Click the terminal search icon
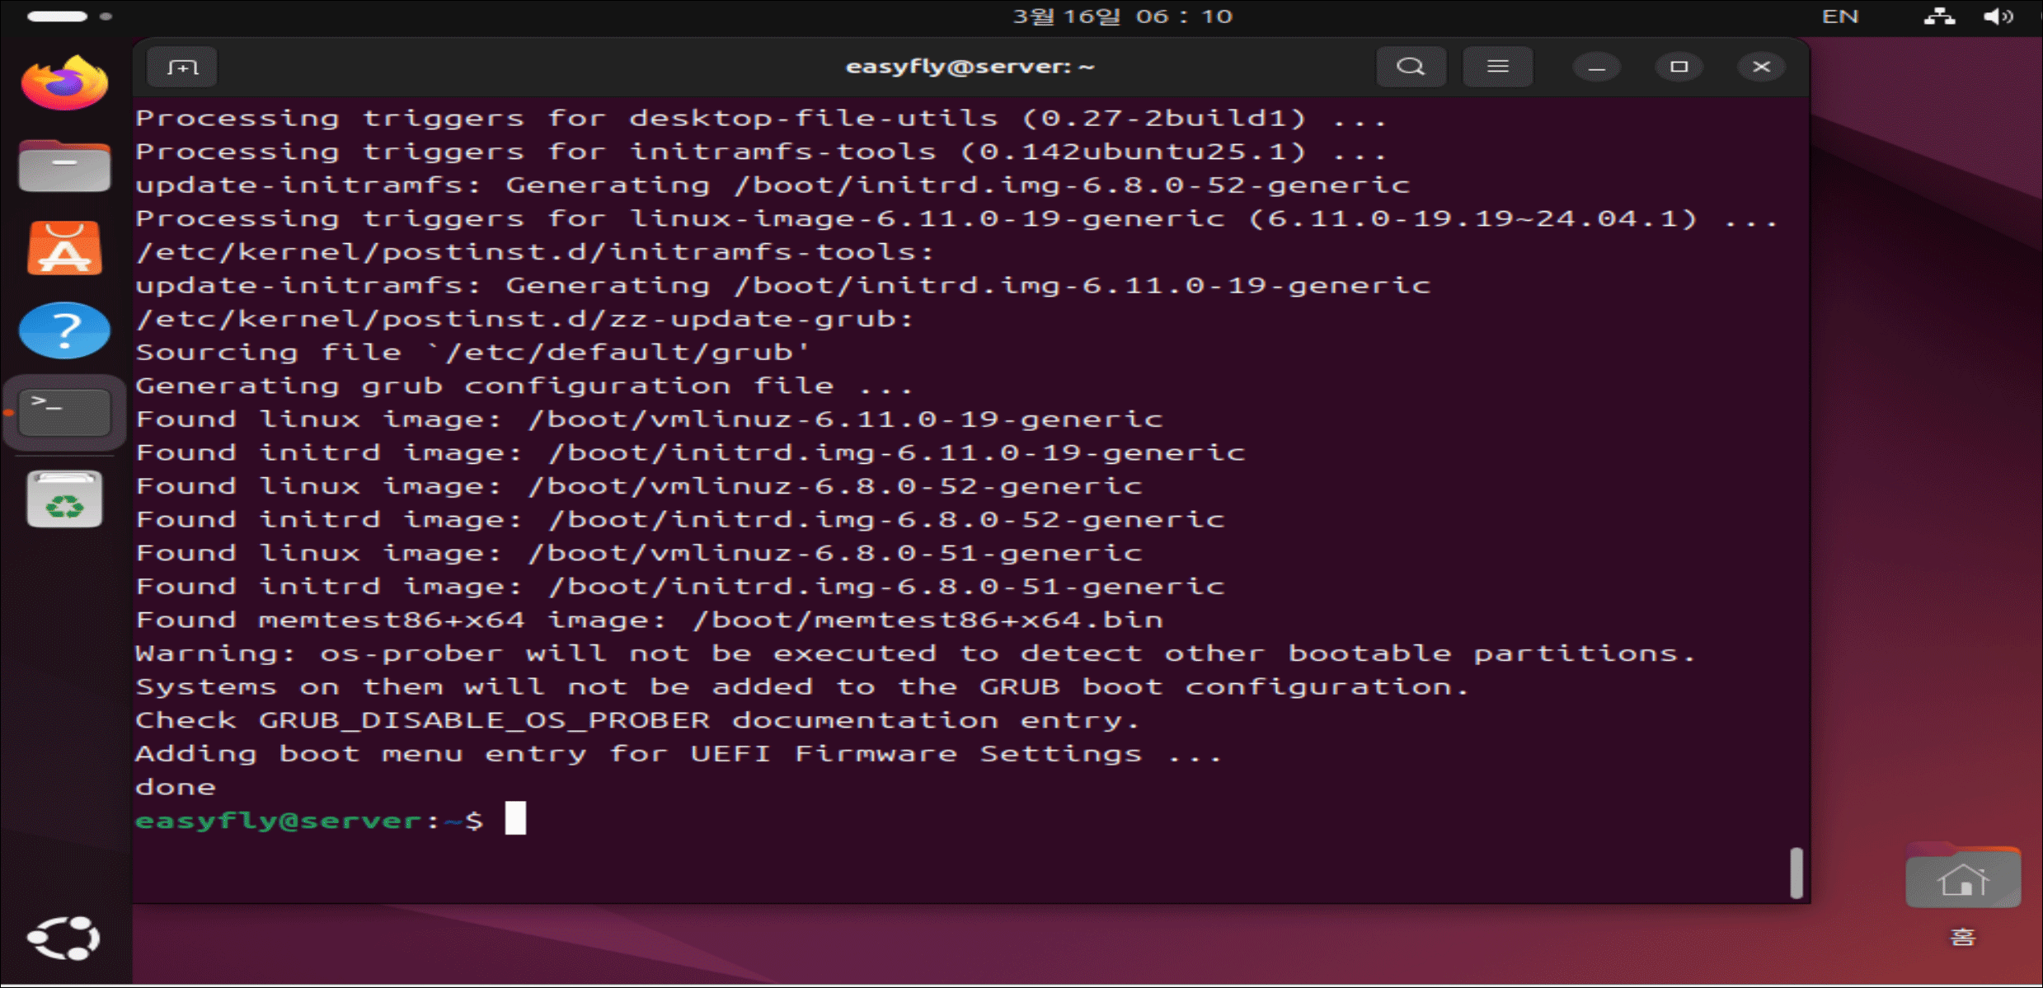This screenshot has width=2043, height=988. pos(1411,67)
